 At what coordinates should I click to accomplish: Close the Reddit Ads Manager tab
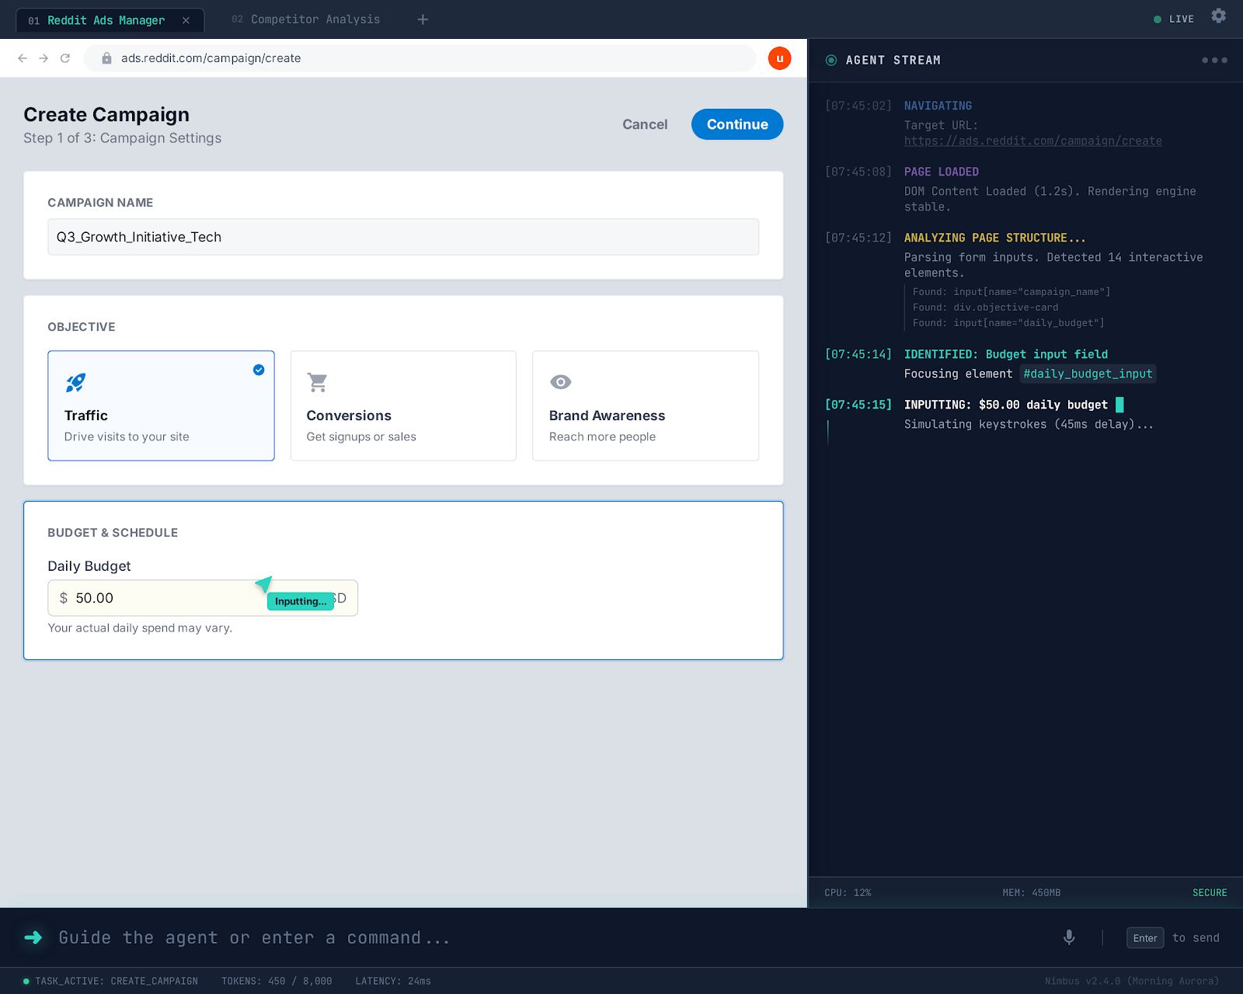pos(186,20)
